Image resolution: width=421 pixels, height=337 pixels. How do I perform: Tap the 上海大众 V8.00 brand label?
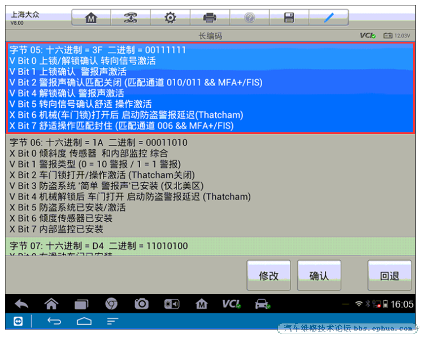[25, 18]
